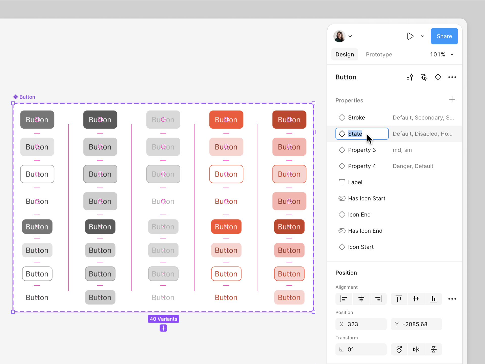
Task: Add a variant with the purple plus button
Action: (163, 328)
